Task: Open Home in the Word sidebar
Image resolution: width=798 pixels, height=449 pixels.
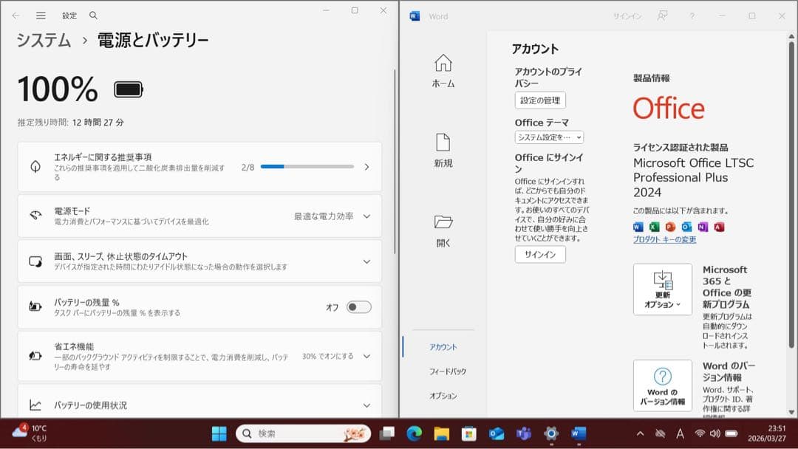Action: point(443,71)
